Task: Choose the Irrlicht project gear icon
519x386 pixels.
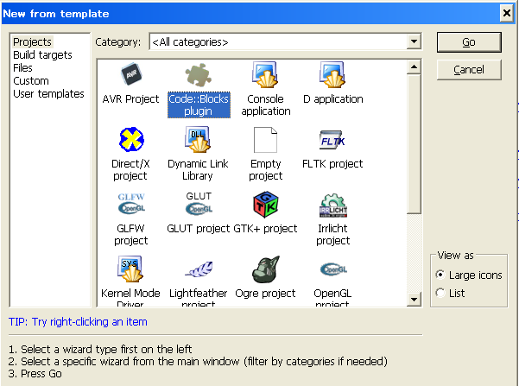Action: (x=333, y=206)
